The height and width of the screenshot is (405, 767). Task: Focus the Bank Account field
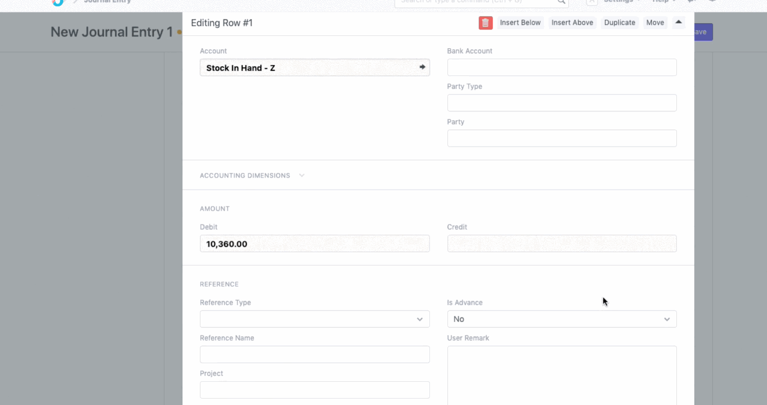(562, 67)
